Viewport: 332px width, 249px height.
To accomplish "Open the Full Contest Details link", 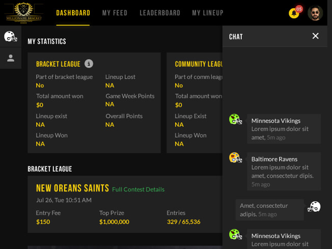I will point(139,189).
